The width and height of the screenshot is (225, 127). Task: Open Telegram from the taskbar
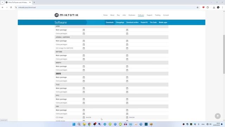[105, 124]
